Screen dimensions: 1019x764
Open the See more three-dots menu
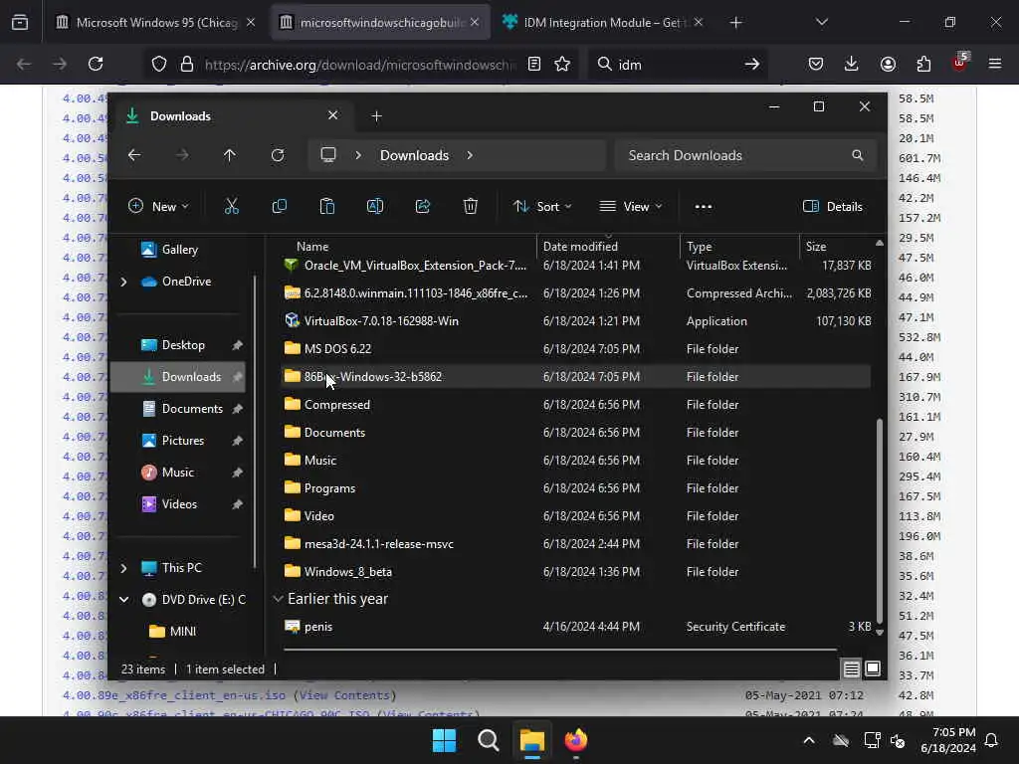coord(704,207)
